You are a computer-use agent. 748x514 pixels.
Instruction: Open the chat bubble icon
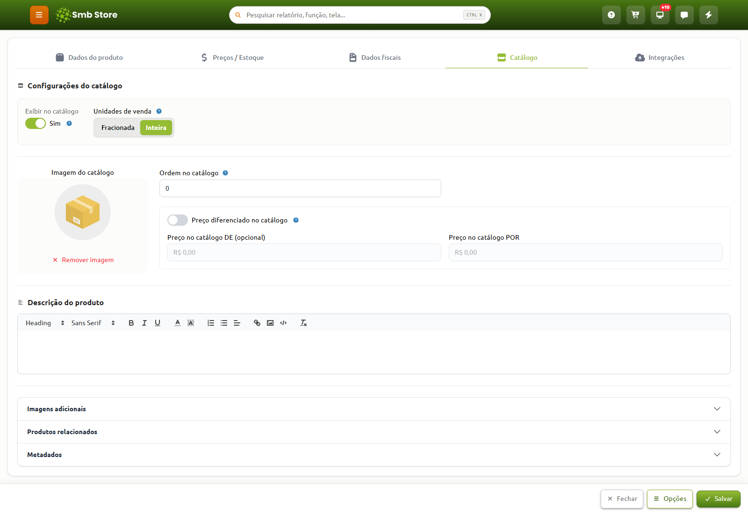point(684,15)
